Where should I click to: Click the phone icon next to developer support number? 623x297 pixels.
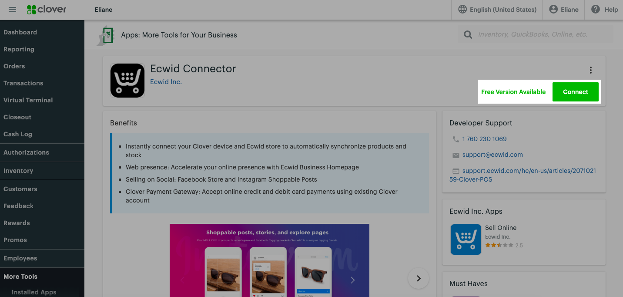click(456, 139)
